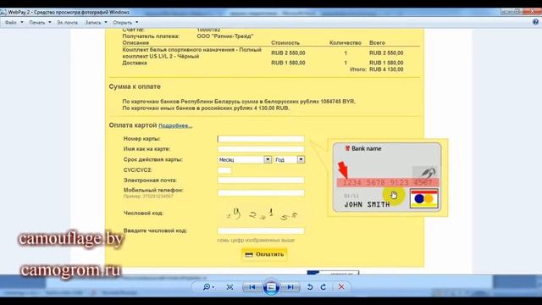Click the Введите числовой код field
Image resolution: width=542 pixels, height=305 pixels.
pyautogui.click(x=261, y=230)
